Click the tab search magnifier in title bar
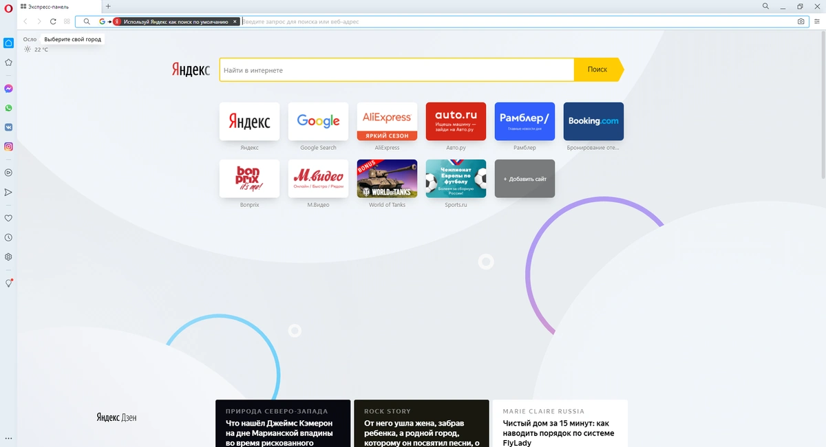The height and width of the screenshot is (447, 826). (x=766, y=6)
